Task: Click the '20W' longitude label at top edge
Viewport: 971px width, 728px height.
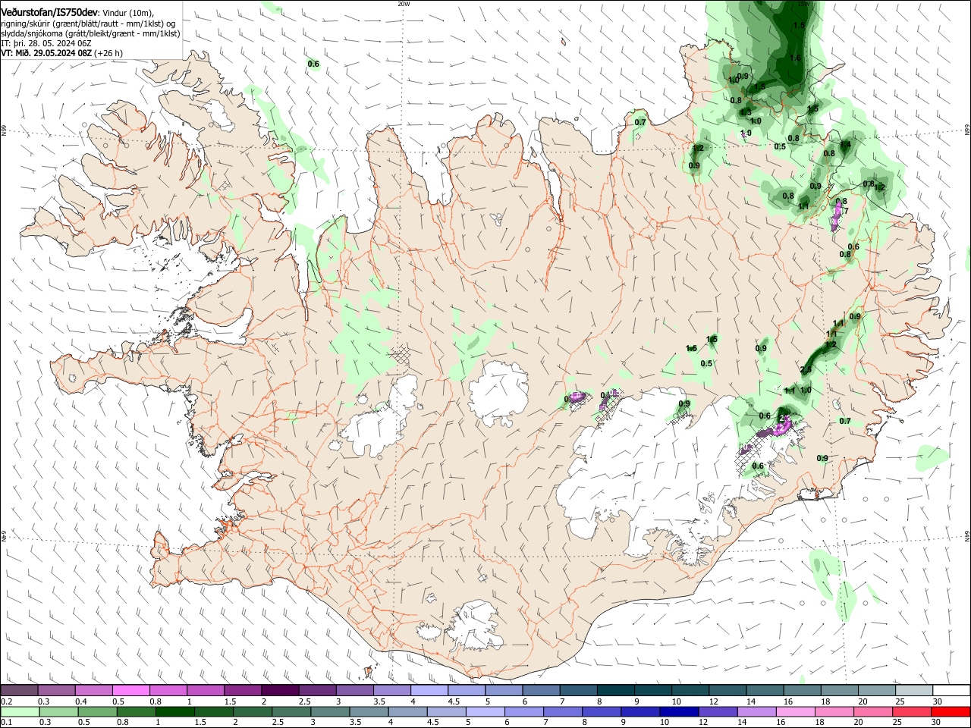Action: click(404, 4)
